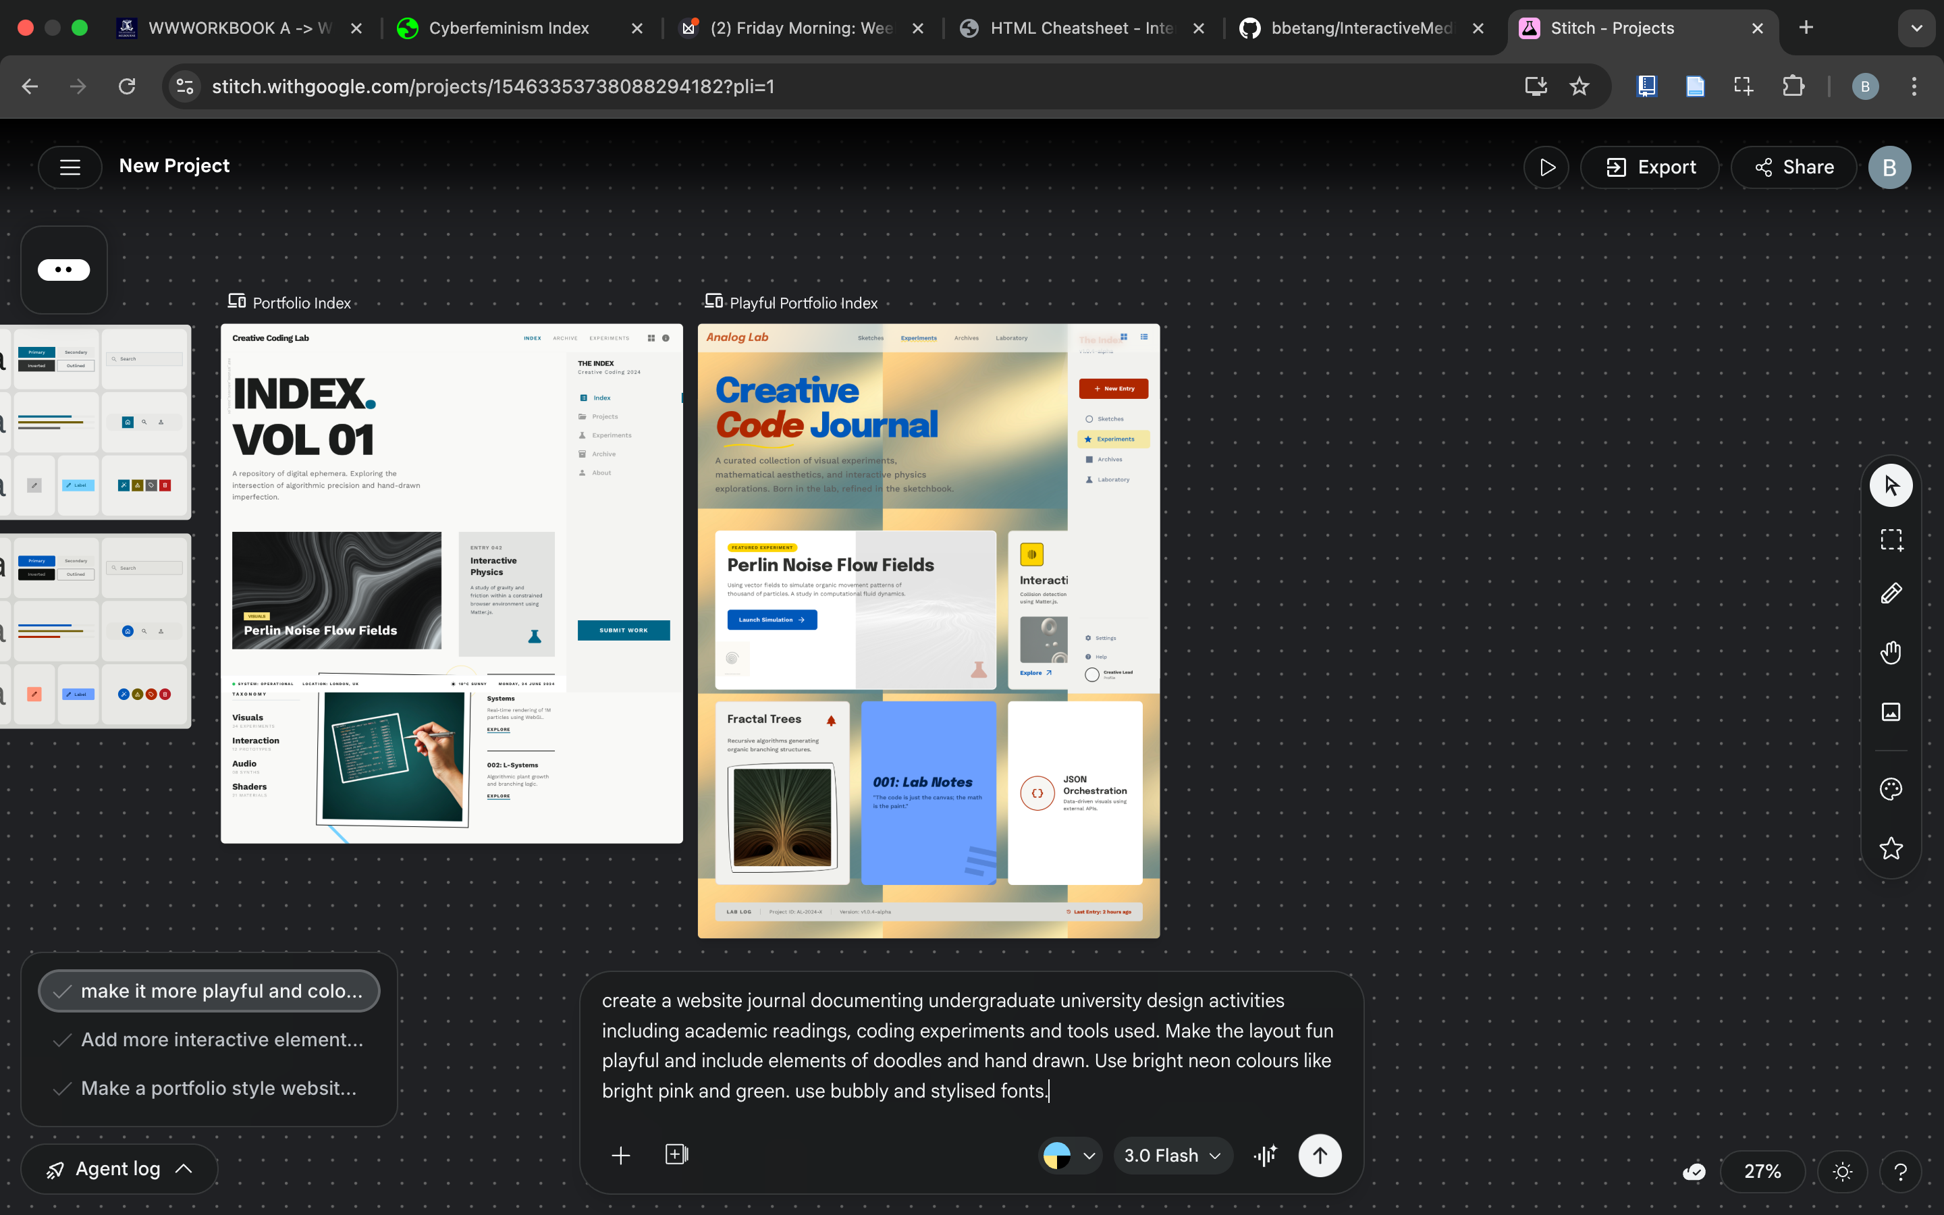Screen dimensions: 1944x1215
Task: Toggle the light/dark mode sun icon
Action: 1843,1172
